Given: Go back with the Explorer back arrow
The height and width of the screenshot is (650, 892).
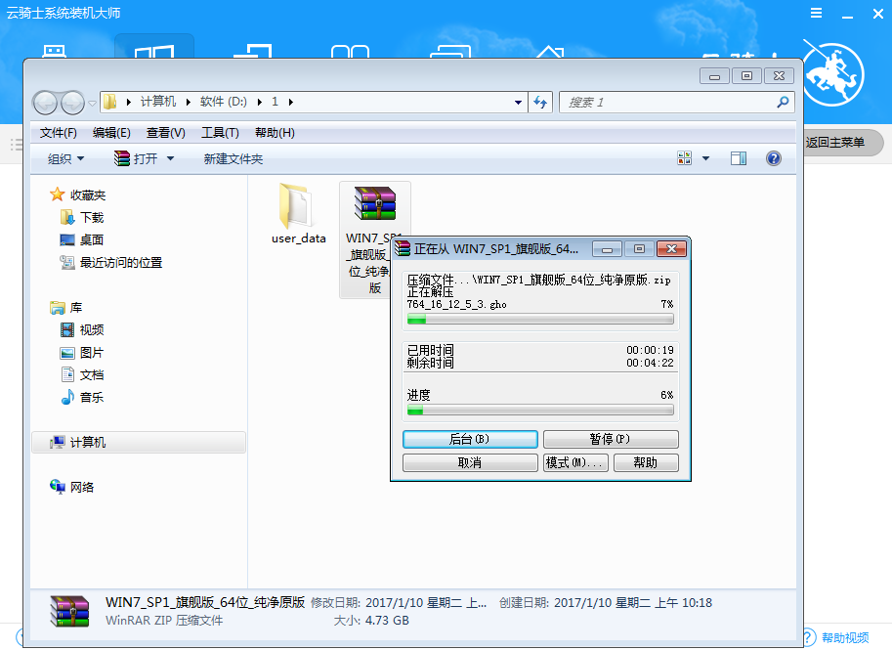Looking at the screenshot, I should click(x=45, y=103).
